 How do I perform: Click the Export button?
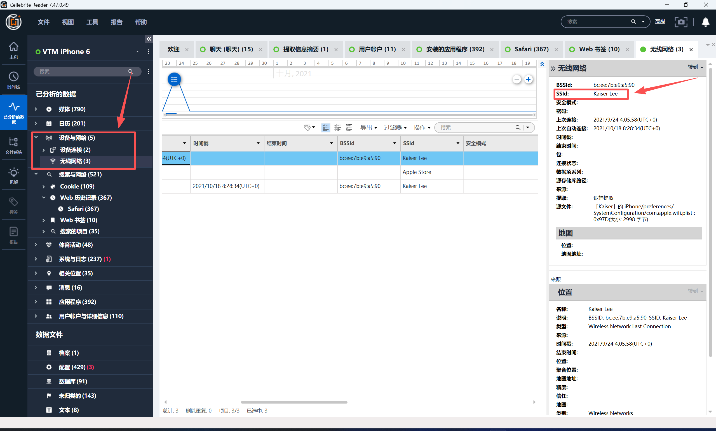pyautogui.click(x=368, y=127)
